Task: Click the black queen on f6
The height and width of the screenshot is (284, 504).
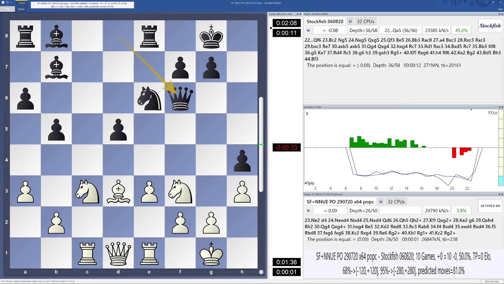Action: 180,99
